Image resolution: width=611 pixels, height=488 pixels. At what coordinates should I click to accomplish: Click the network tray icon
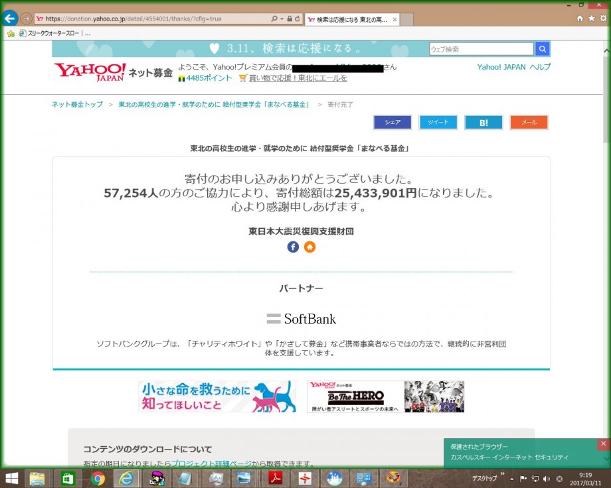pos(535,479)
